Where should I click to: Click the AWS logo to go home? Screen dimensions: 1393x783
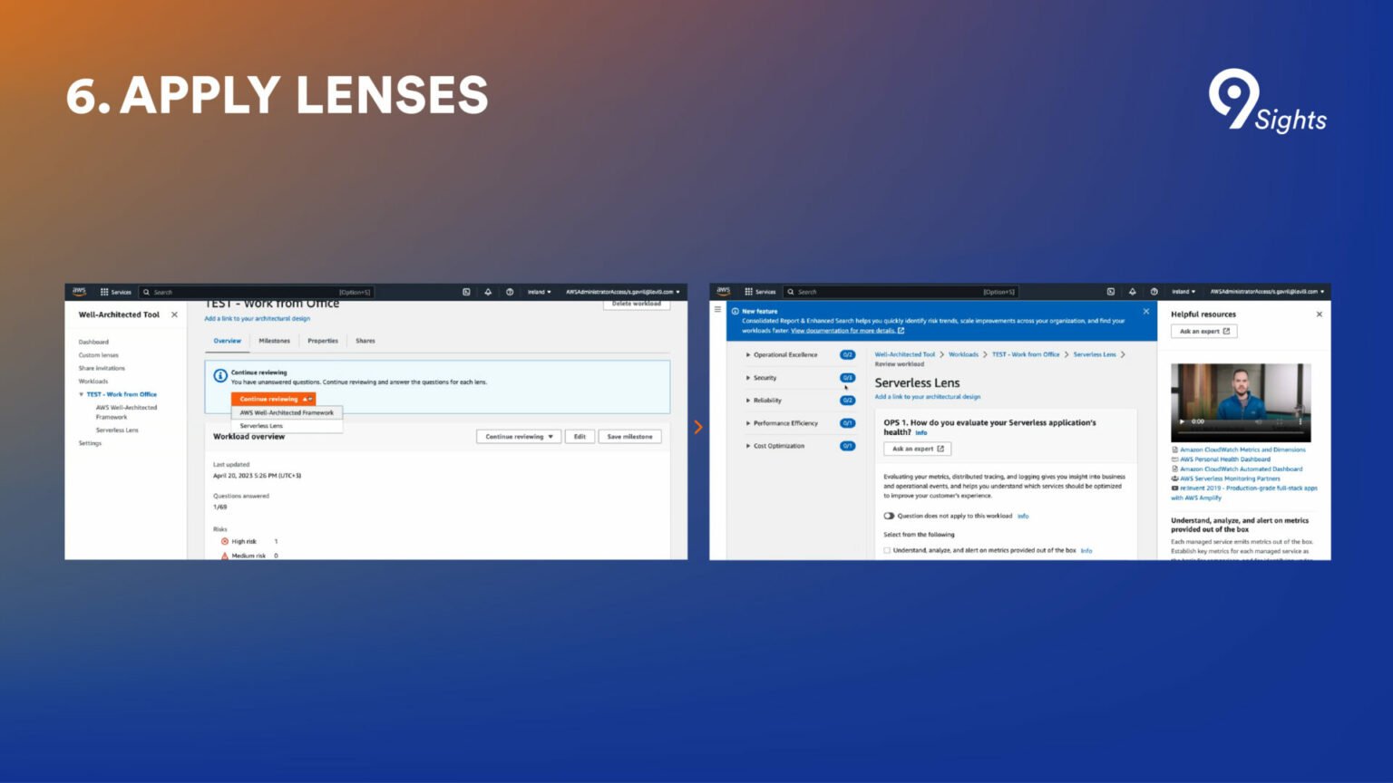click(x=79, y=292)
